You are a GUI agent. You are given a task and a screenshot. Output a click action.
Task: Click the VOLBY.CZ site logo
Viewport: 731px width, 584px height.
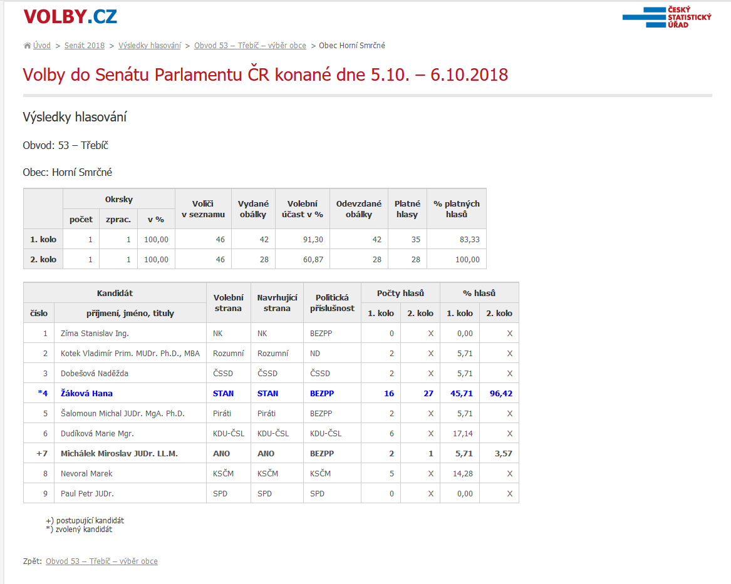(70, 17)
